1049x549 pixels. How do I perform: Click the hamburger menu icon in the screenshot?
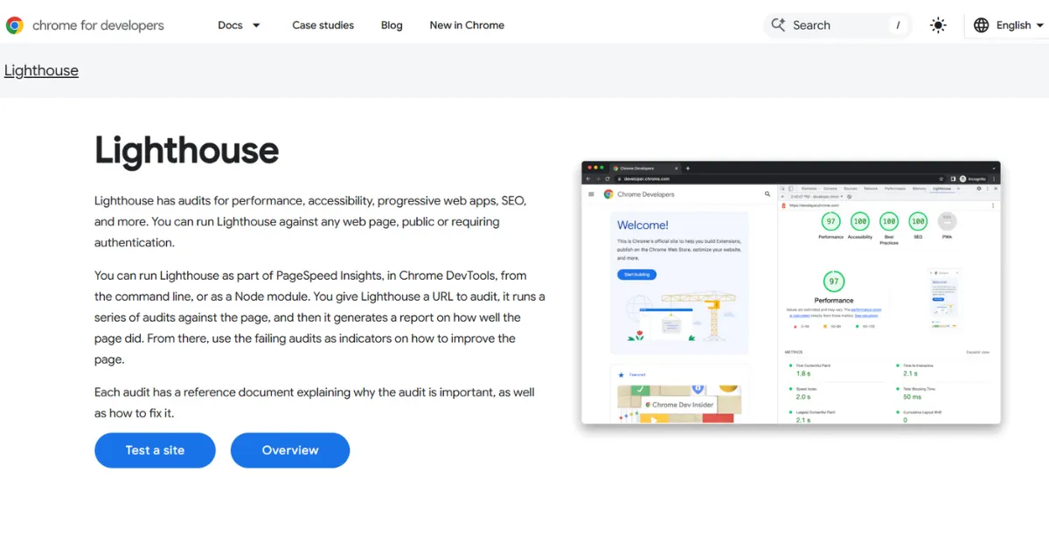pyautogui.click(x=592, y=194)
